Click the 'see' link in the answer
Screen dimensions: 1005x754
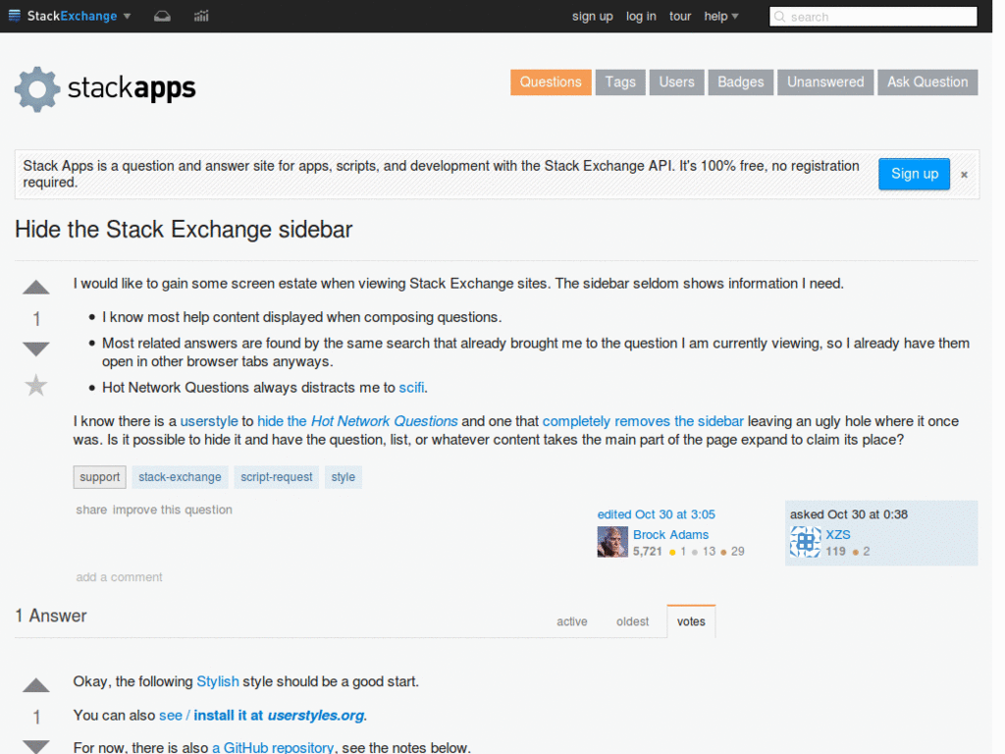click(x=171, y=716)
